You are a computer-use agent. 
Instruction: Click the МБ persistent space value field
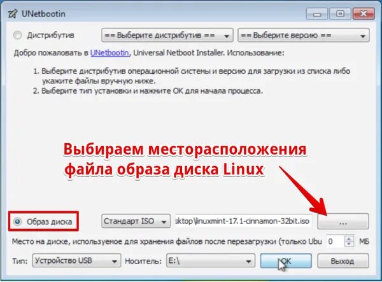click(x=336, y=241)
